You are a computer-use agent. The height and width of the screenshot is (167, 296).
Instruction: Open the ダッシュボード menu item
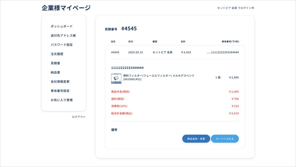point(62,26)
